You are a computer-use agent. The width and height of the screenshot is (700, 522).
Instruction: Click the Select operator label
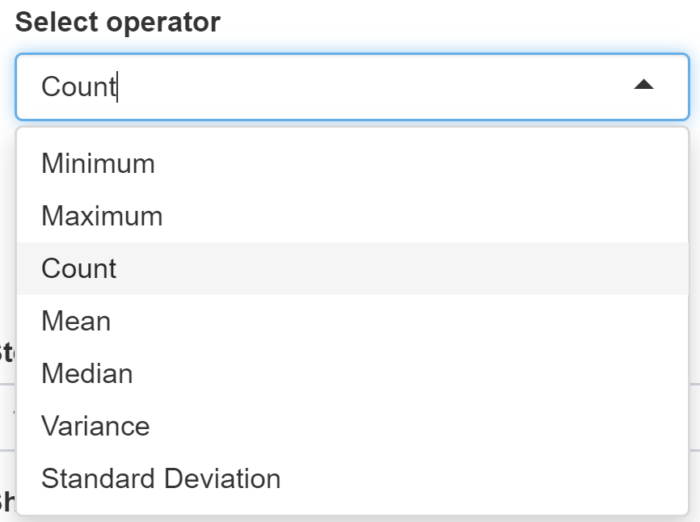pyautogui.click(x=118, y=22)
